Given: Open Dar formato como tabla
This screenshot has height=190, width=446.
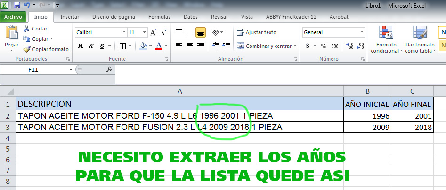Looking at the screenshot, I should (420, 39).
